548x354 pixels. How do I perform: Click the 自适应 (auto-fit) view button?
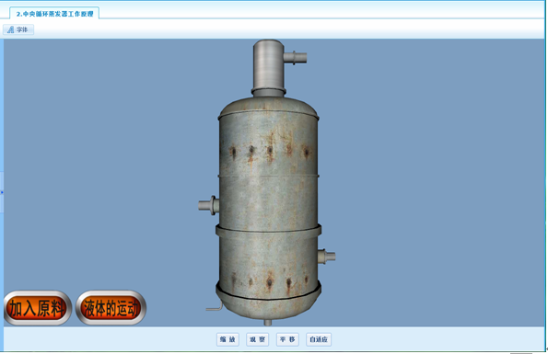[319, 339]
